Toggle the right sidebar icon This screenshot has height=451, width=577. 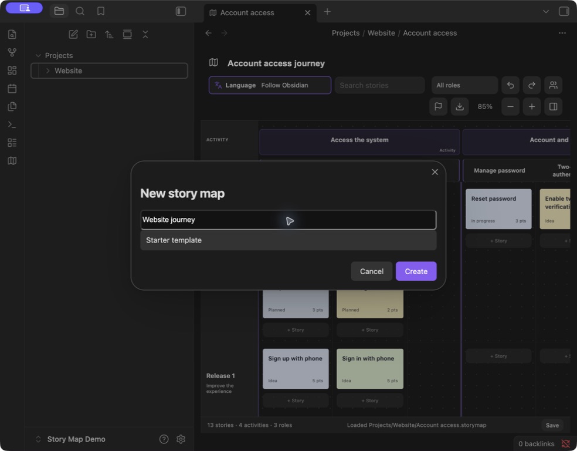[564, 11]
